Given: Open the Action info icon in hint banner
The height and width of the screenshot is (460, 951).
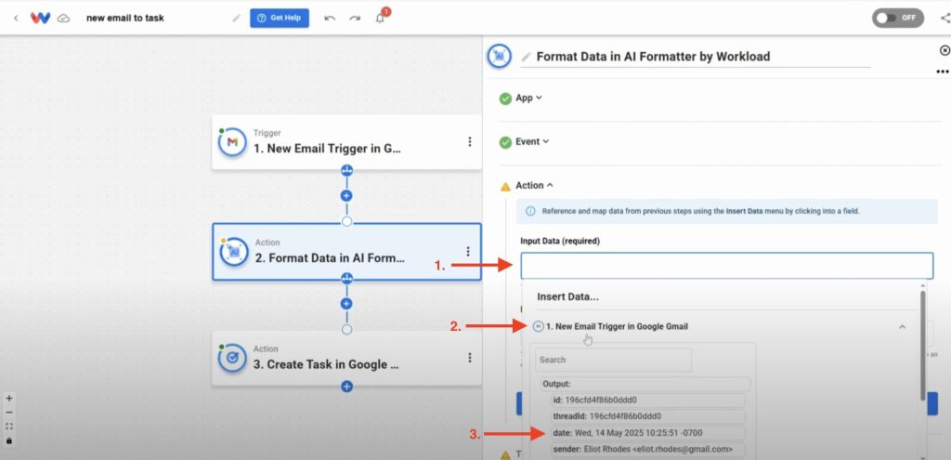Looking at the screenshot, I should point(530,212).
